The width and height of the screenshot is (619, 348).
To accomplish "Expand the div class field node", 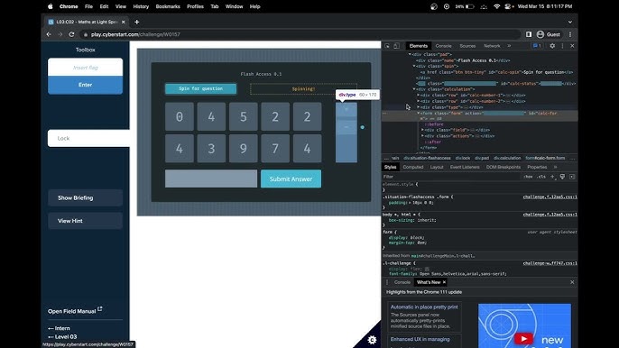I will [x=422, y=130].
